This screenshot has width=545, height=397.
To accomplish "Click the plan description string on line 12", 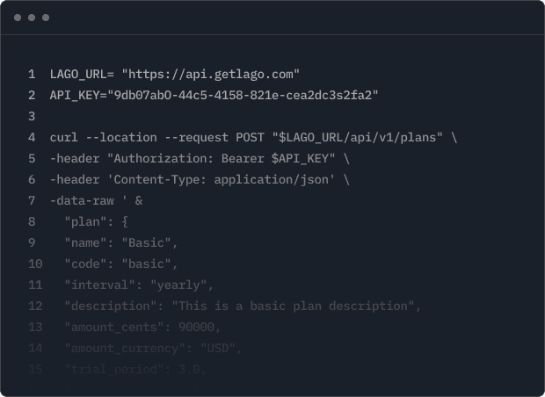I will point(296,306).
